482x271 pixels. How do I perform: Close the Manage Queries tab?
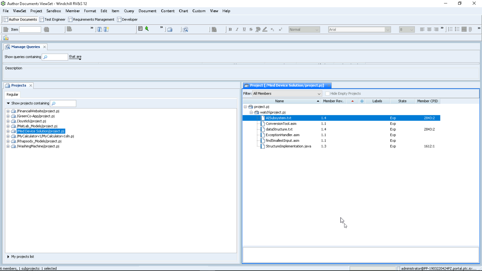(x=44, y=47)
